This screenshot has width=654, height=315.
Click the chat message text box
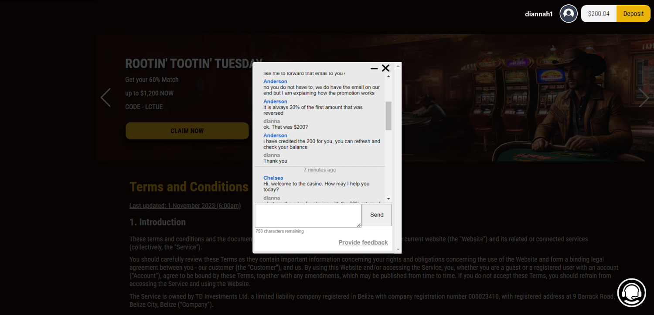coord(308,216)
